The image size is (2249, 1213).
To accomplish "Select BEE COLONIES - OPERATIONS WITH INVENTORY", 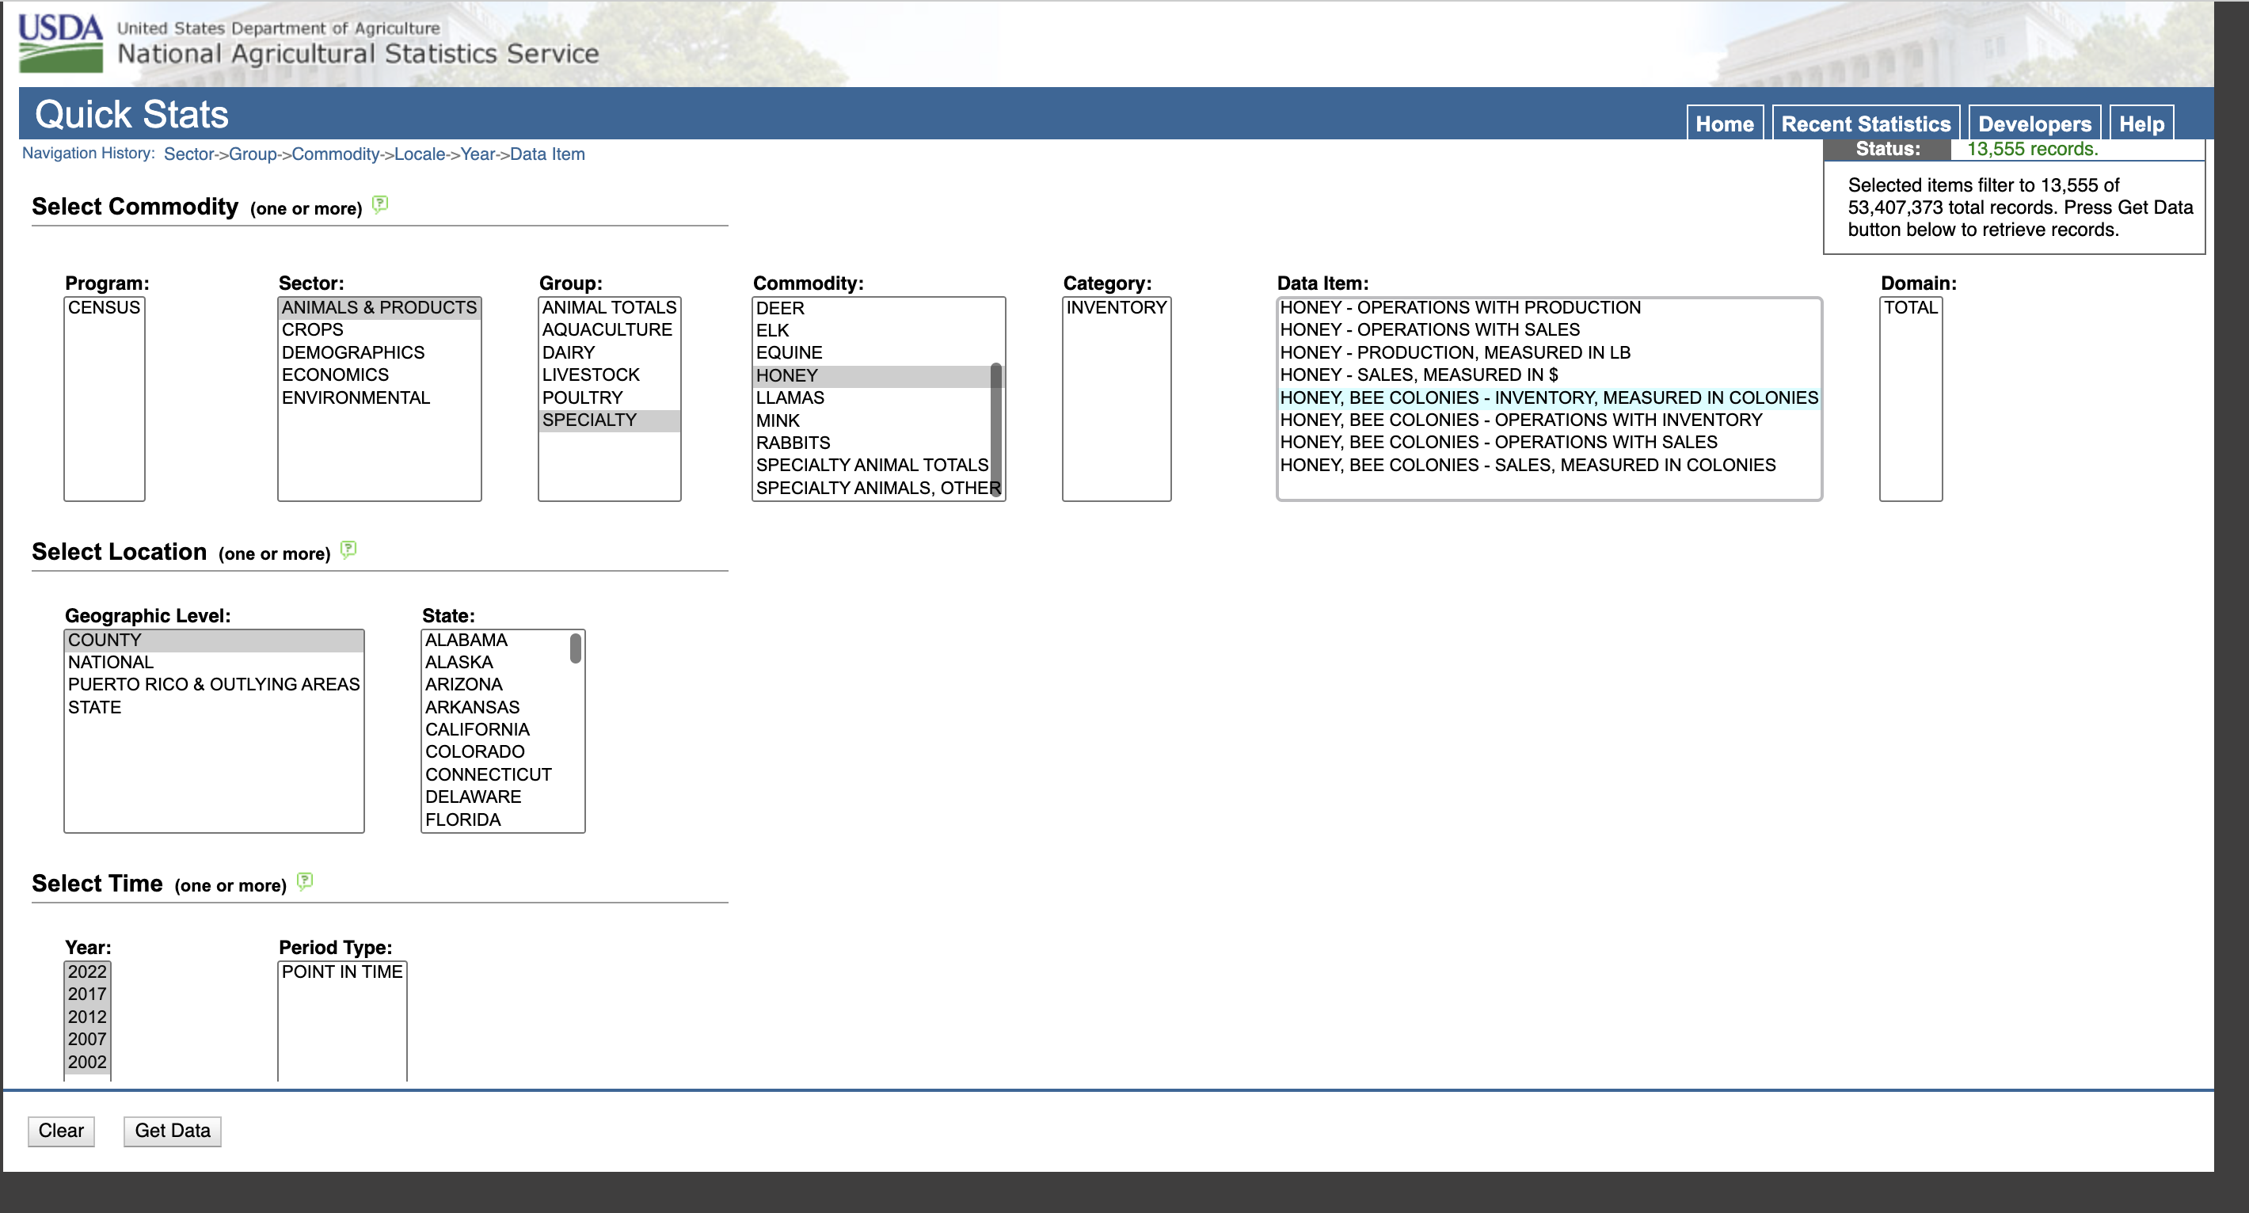I will coord(1549,420).
